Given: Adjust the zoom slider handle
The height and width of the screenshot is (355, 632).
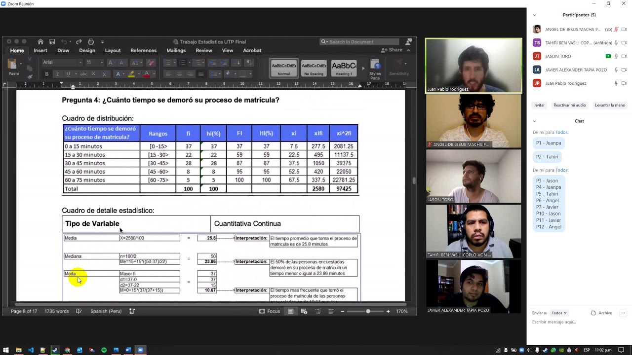Looking at the screenshot, I should [x=368, y=311].
